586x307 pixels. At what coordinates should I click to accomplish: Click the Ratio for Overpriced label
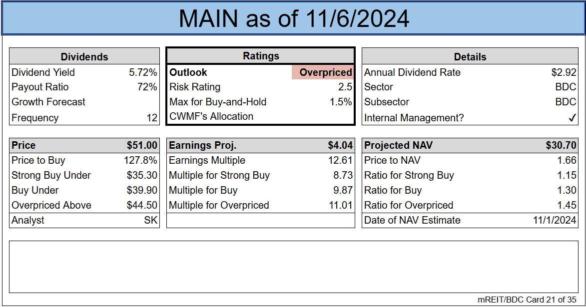pos(409,205)
